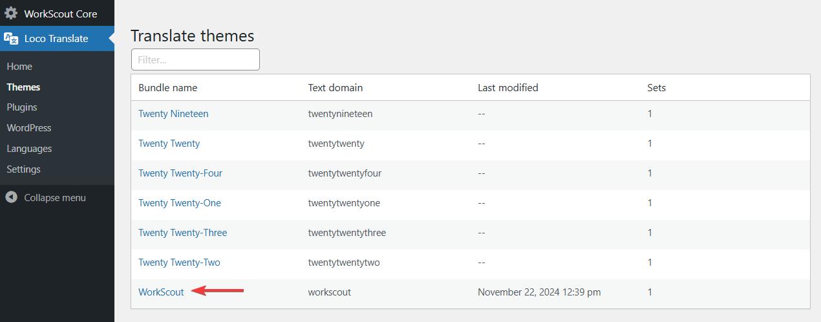The height and width of the screenshot is (322, 821).
Task: Open the Twenty Twenty-One bundle link
Action: (180, 203)
